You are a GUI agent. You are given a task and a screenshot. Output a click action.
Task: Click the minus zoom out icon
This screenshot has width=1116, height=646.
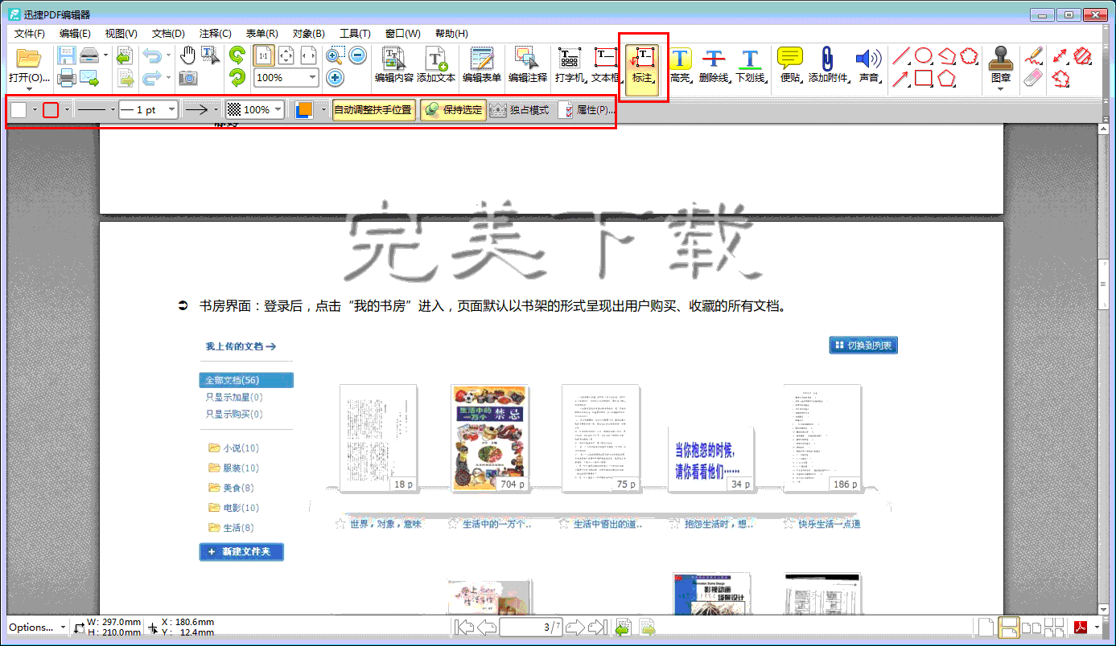click(x=358, y=55)
